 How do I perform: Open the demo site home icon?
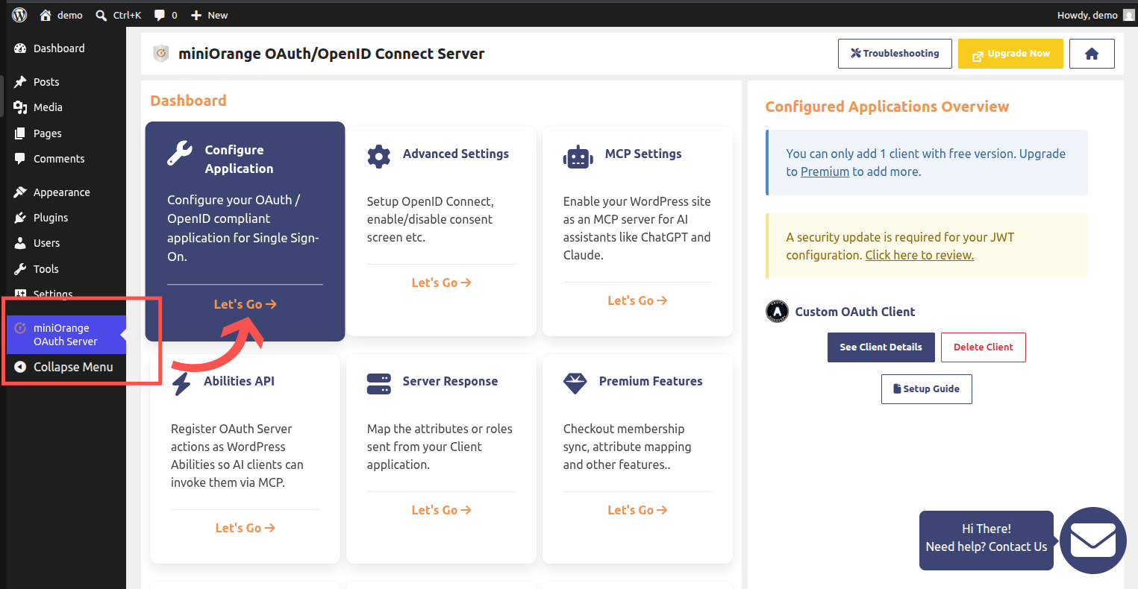click(x=46, y=15)
